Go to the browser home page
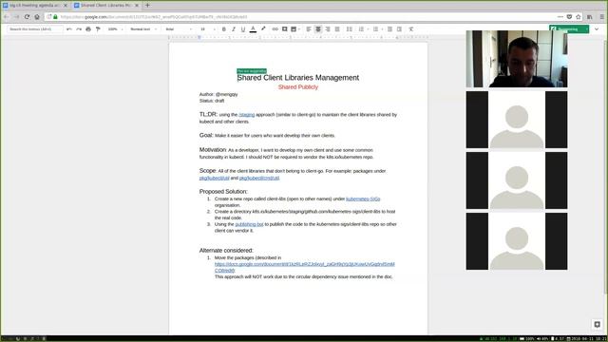This screenshot has width=608, height=342. pyautogui.click(x=37, y=17)
